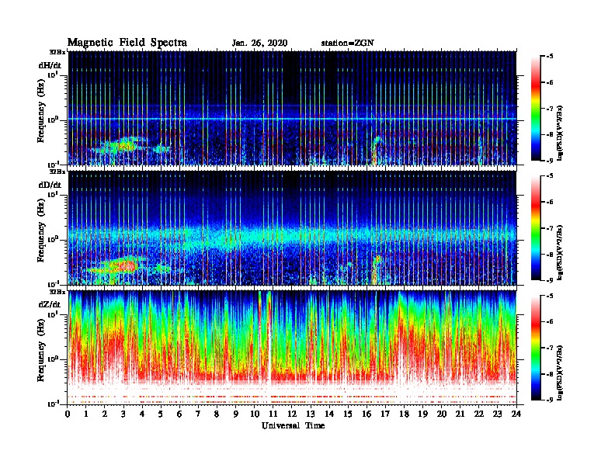Click the -9 value on dZ/dt color bar
The width and height of the screenshot is (615, 475).
550,400
